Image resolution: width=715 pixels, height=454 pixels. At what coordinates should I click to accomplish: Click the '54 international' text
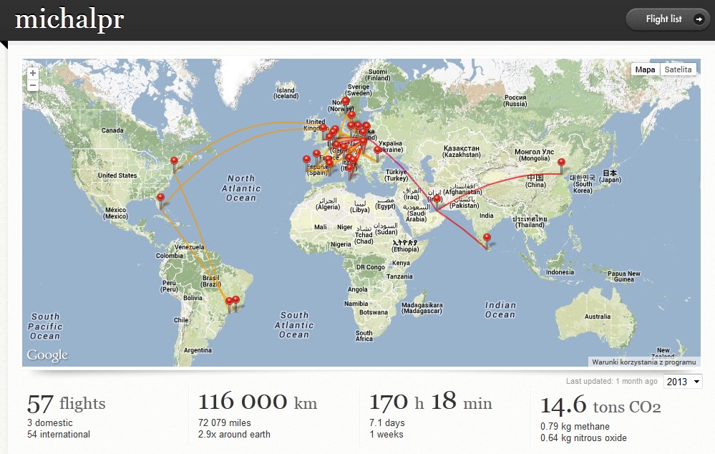click(x=59, y=435)
